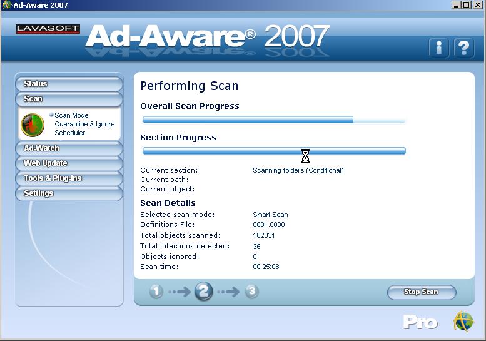
Task: Open the info (i) icon button
Action: (438, 48)
